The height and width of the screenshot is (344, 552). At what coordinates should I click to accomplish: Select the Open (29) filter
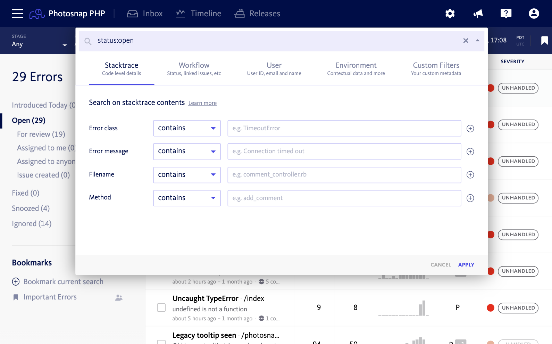pos(29,121)
